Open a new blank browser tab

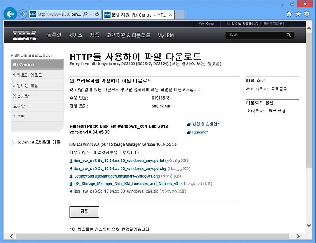180,15
